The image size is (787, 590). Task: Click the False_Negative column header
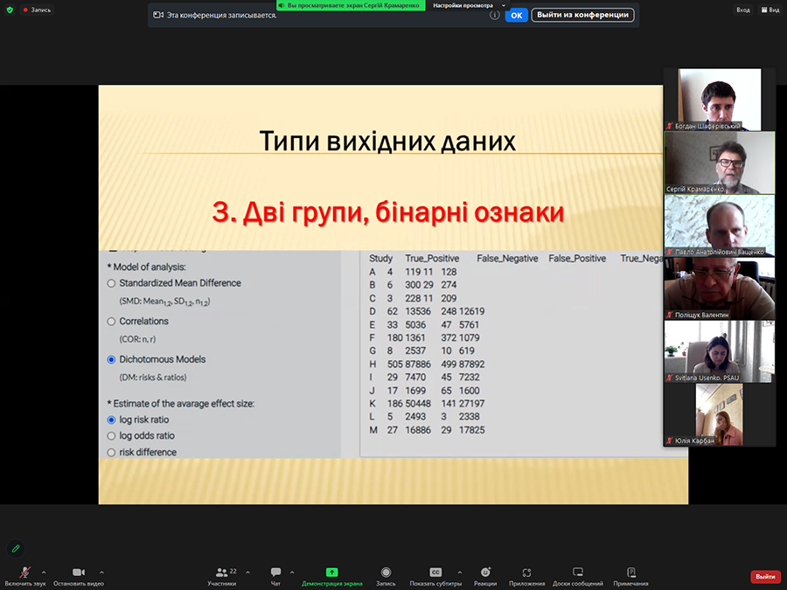(x=507, y=259)
